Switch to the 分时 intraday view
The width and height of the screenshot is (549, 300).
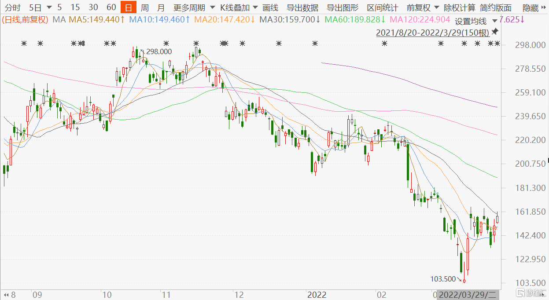pos(13,7)
